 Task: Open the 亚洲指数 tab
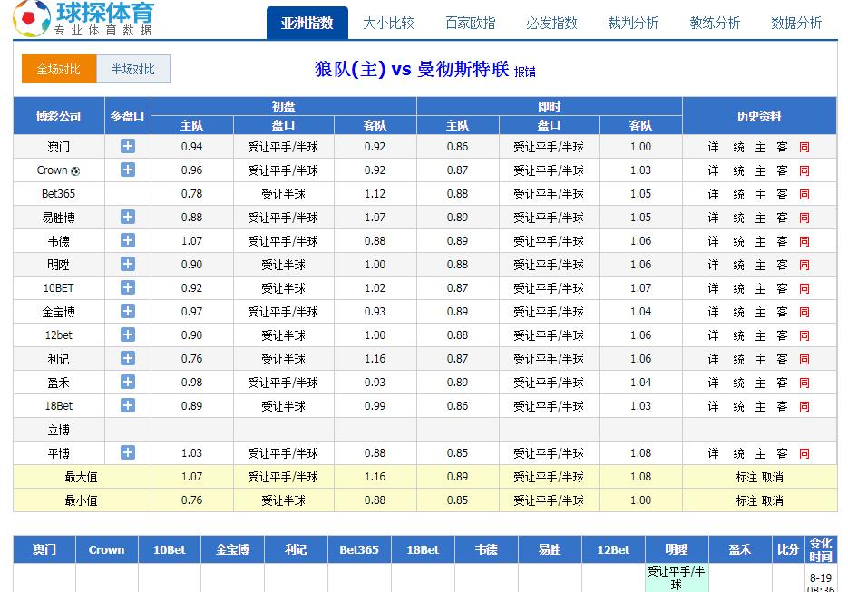[307, 23]
